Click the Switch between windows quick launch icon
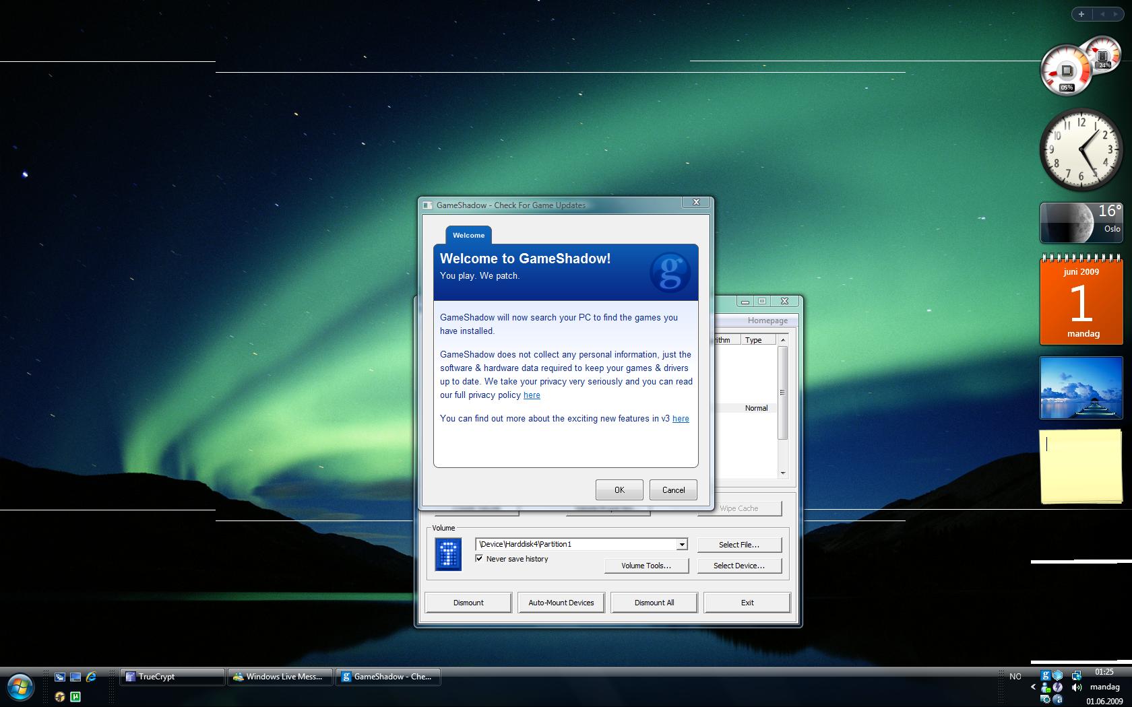1132x707 pixels. click(60, 677)
